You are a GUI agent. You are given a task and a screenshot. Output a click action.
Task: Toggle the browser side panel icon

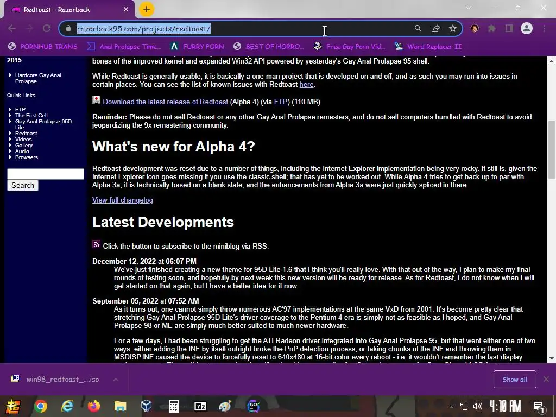[x=509, y=28]
